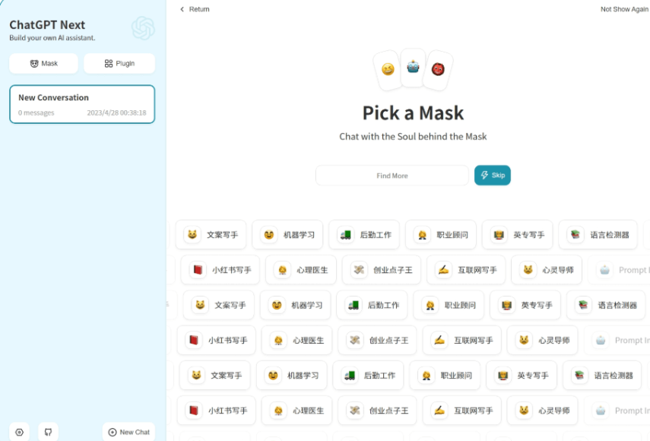Click the books emoji on top-row 语言检测器
Viewport: 650px width, 441px height.
pyautogui.click(x=575, y=235)
